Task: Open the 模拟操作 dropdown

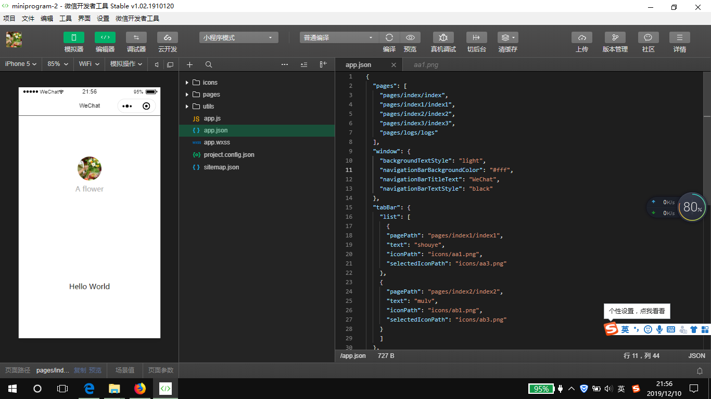Action: [126, 64]
